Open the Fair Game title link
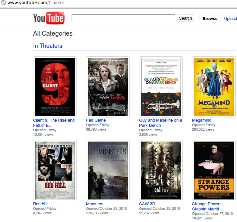Viewport: 237px width, 222px height. tap(96, 120)
